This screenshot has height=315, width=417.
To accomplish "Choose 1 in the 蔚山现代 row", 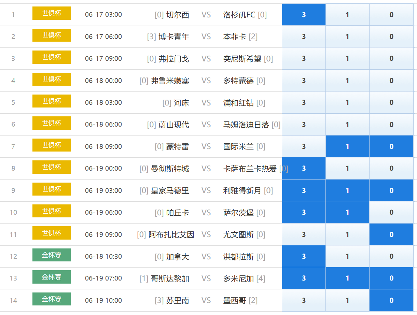I will coord(347,125).
